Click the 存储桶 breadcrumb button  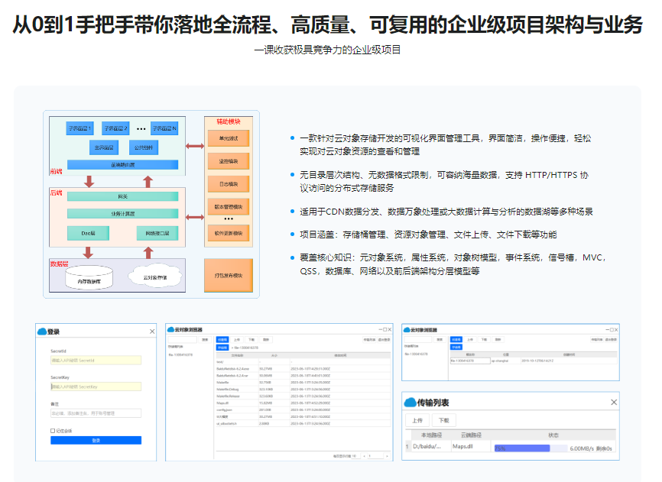click(x=222, y=348)
